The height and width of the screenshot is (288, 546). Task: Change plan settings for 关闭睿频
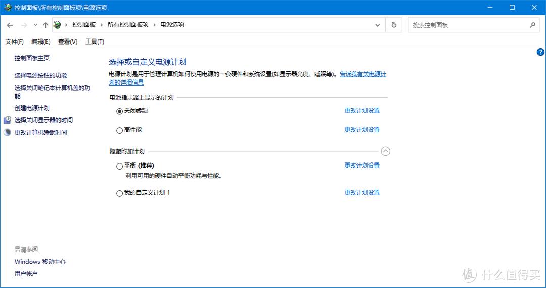[x=362, y=110]
